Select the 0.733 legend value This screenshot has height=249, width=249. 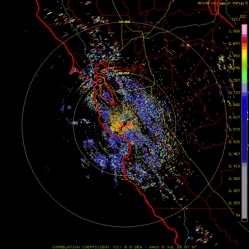[234, 92]
